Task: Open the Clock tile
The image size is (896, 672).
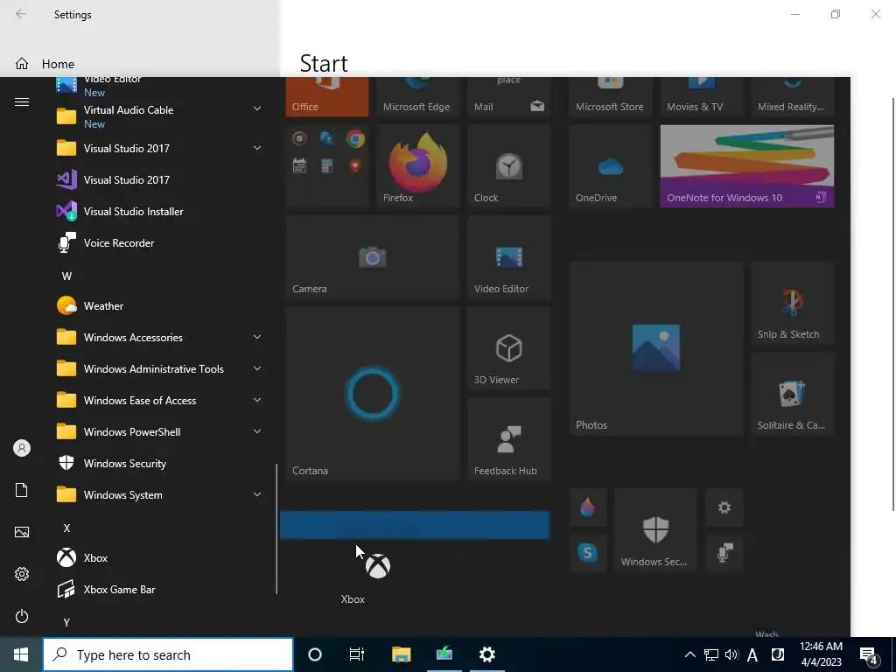Action: 508,165
